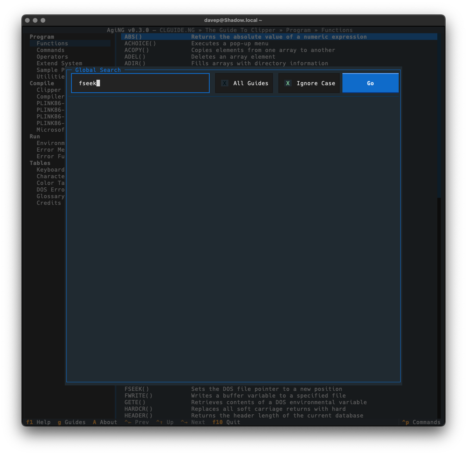Open the Guides list from the status bar
This screenshot has width=467, height=455.
[x=71, y=422]
